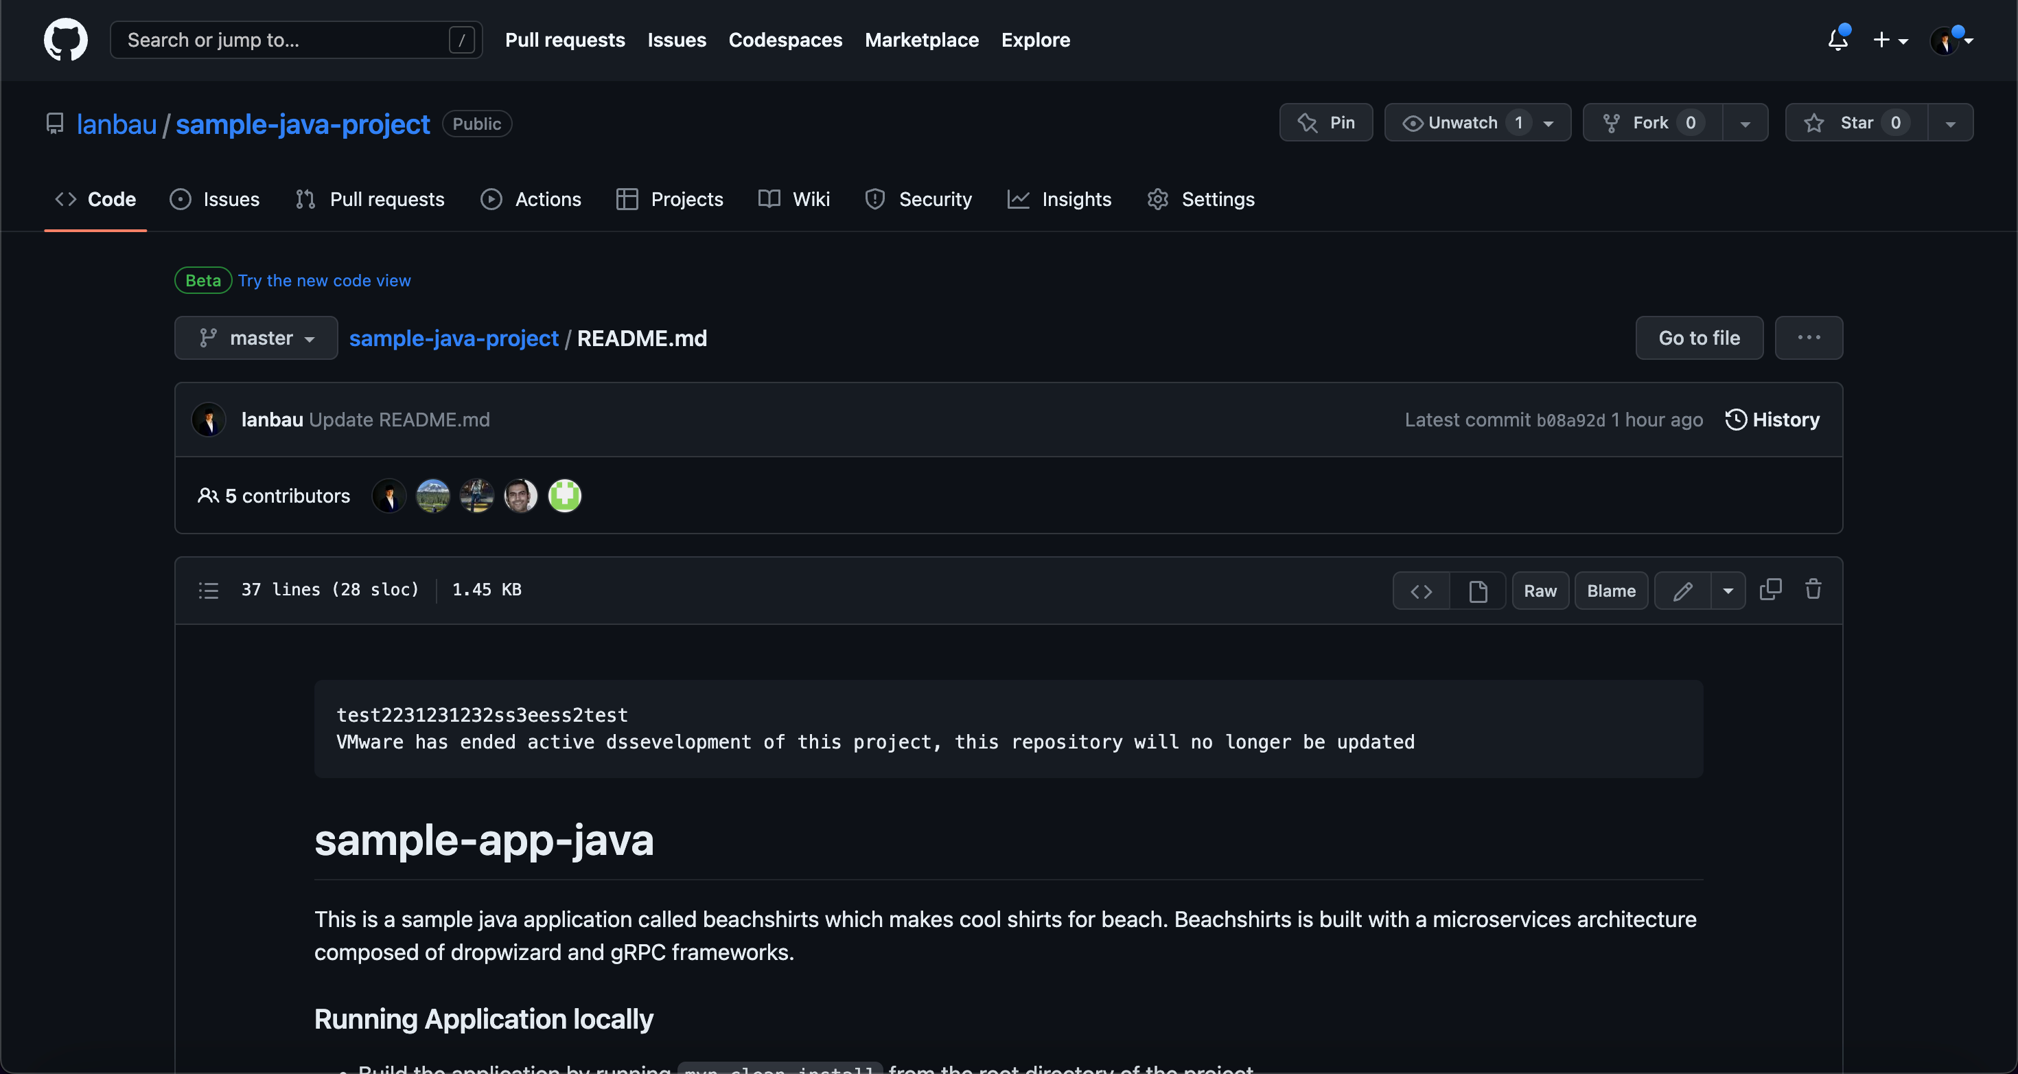Image resolution: width=2018 pixels, height=1074 pixels.
Task: Delete this file with trash icon
Action: (1813, 589)
